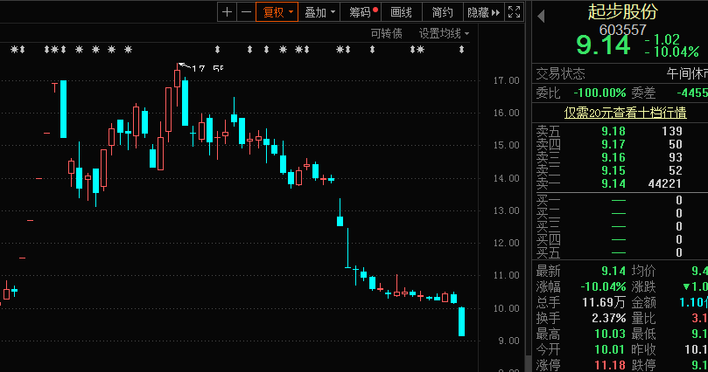
Task: Click the current price 9.14 heading
Action: pyautogui.click(x=603, y=45)
